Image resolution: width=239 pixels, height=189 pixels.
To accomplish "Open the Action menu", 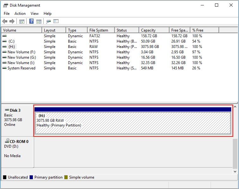I will pos(20,14).
